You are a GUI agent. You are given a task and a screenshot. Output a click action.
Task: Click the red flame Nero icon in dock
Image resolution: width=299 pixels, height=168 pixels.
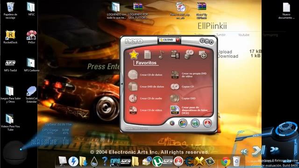[x=178, y=161]
